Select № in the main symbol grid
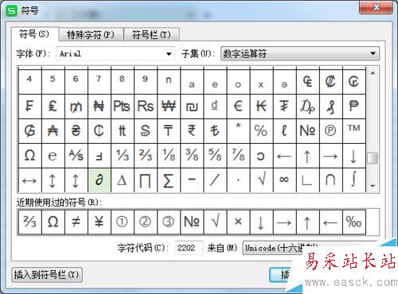 (x=308, y=131)
